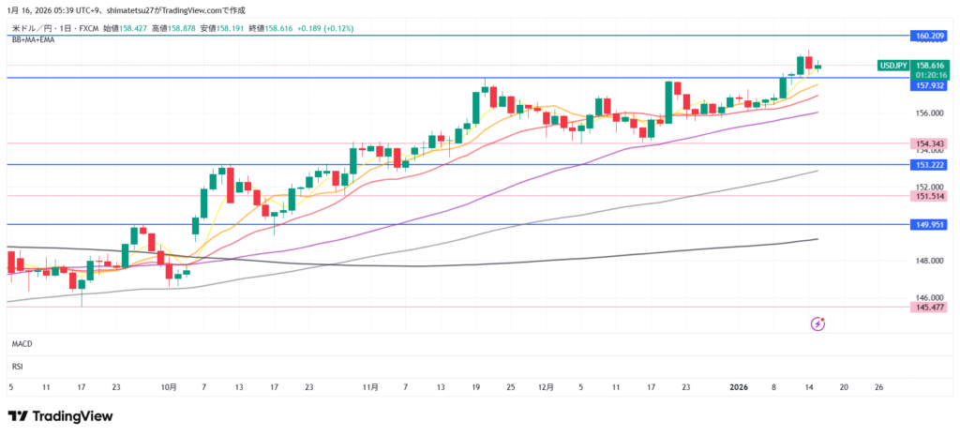Click the TradingView logo
The image size is (960, 436).
coord(60,416)
